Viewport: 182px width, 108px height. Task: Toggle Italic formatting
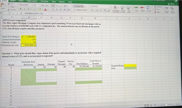24,9
